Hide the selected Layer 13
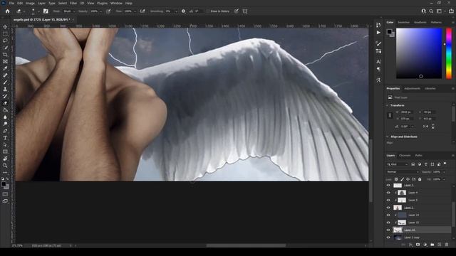The height and width of the screenshot is (256, 456). [x=388, y=230]
